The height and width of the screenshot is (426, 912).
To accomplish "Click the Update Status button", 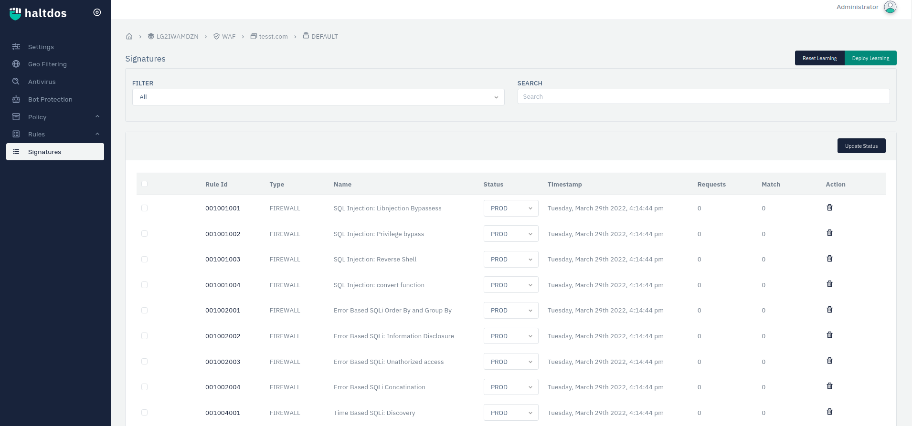I will tap(861, 146).
